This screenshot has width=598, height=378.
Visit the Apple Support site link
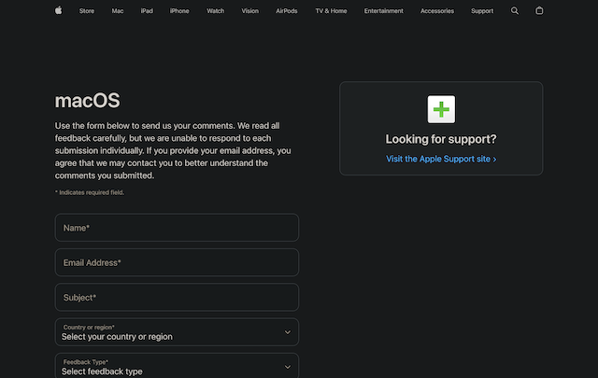441,159
